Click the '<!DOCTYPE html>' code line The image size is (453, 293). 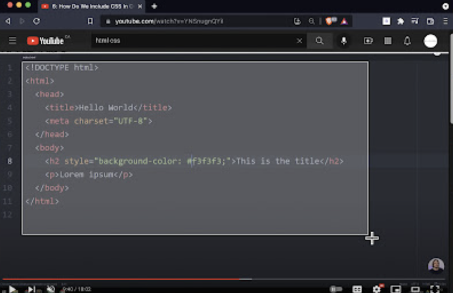pyautogui.click(x=62, y=68)
